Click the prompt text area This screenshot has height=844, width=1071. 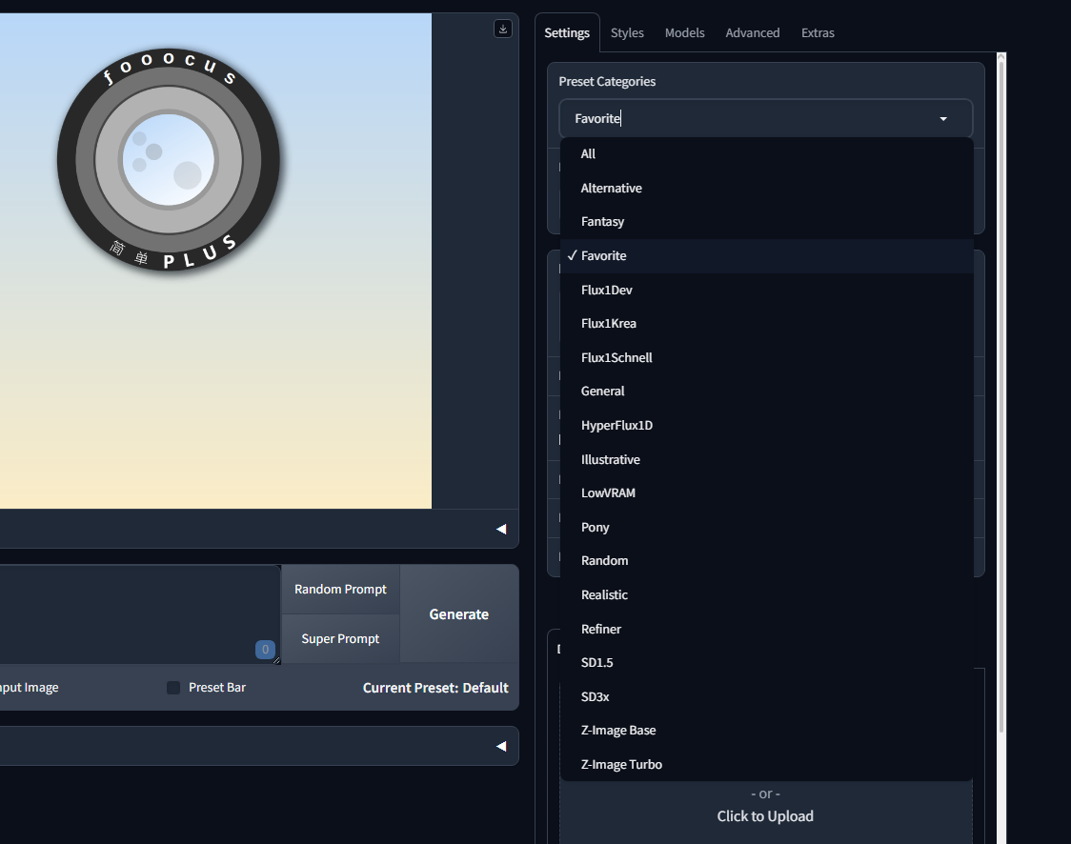(x=140, y=613)
